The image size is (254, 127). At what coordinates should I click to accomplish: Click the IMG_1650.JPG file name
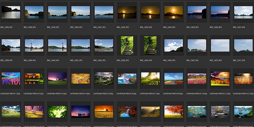click(76, 27)
